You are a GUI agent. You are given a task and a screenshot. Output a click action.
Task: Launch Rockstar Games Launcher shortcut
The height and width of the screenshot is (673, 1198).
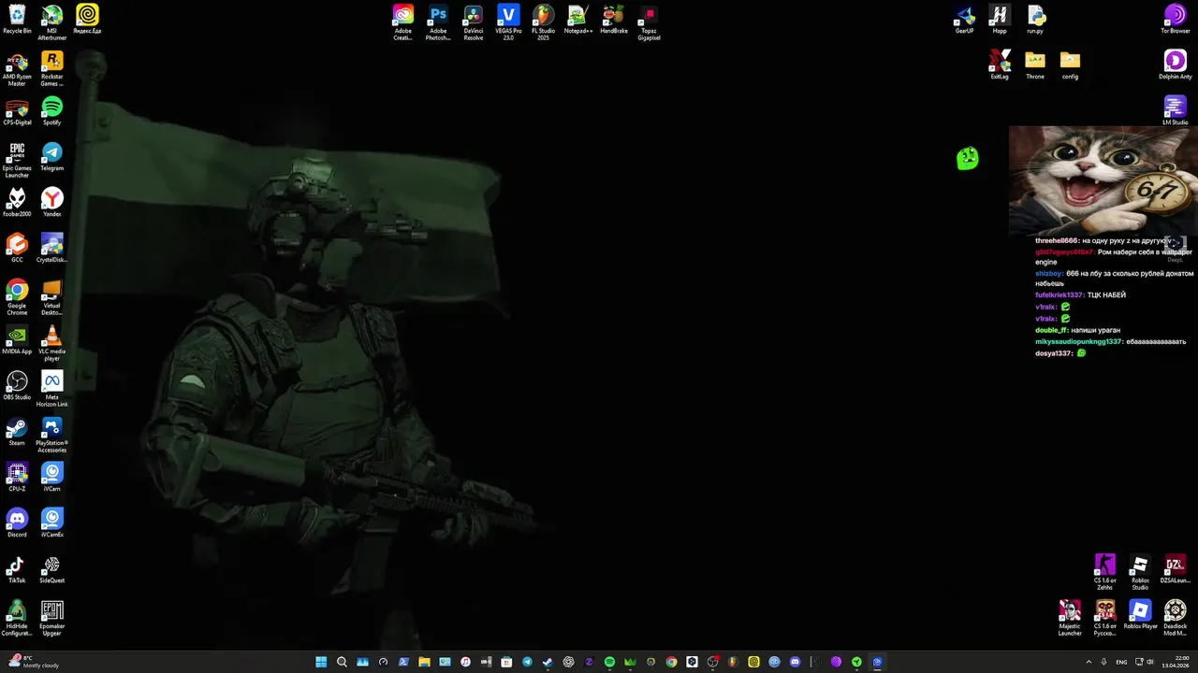click(52, 68)
